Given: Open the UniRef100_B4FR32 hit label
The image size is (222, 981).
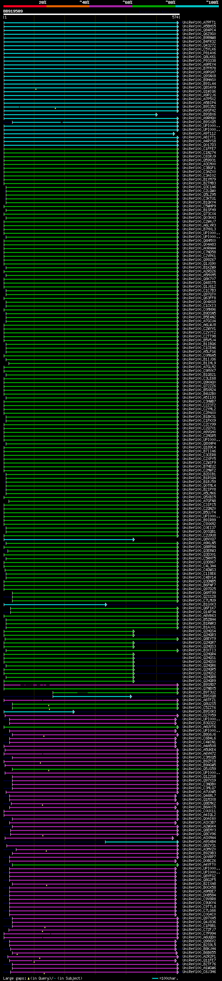Looking at the screenshot, I should (x=199, y=41).
